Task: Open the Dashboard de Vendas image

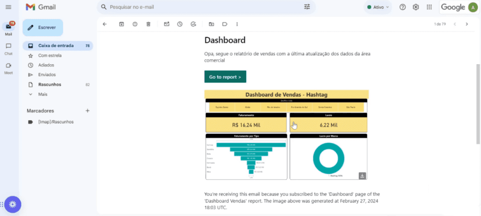Action: [287, 134]
